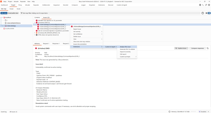The image size is (211, 113).
Task: Click red severity icon in advisory heading
Action: (x=36, y=48)
